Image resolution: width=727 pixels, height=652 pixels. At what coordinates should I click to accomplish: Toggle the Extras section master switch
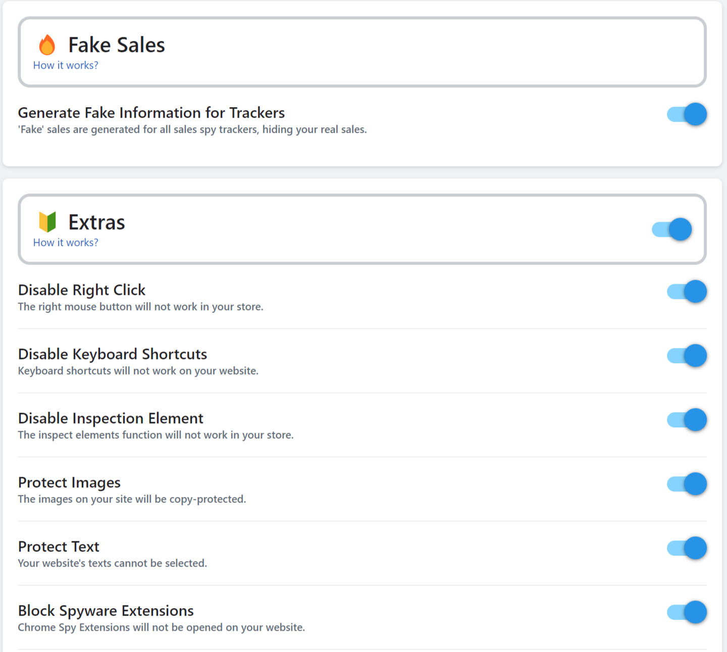coord(671,229)
